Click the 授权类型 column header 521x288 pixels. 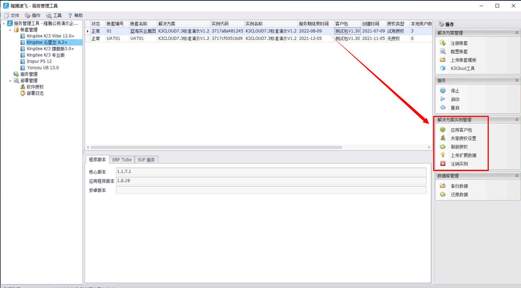point(398,24)
